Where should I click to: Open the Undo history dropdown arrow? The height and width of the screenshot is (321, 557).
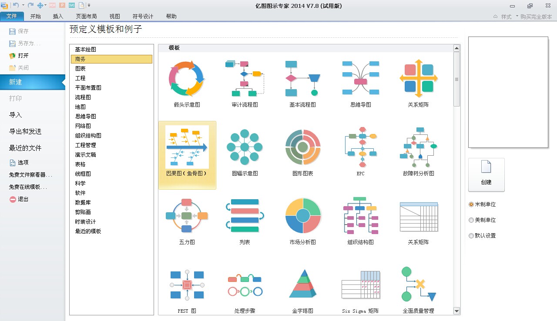pos(23,5)
